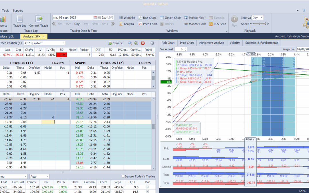
Task: Select the Price Chart tab in chart panel
Action: (x=187, y=43)
